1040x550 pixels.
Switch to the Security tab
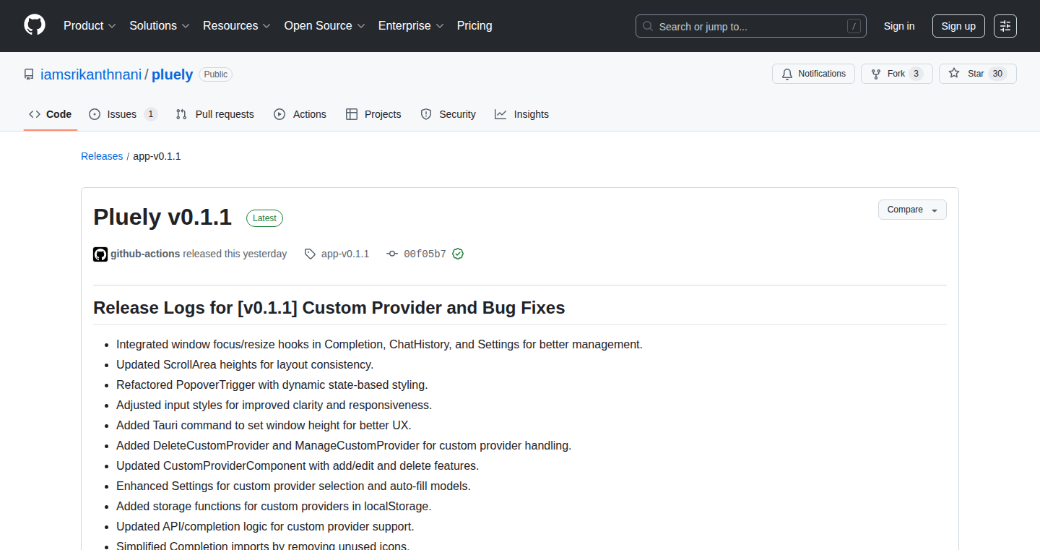click(x=448, y=114)
